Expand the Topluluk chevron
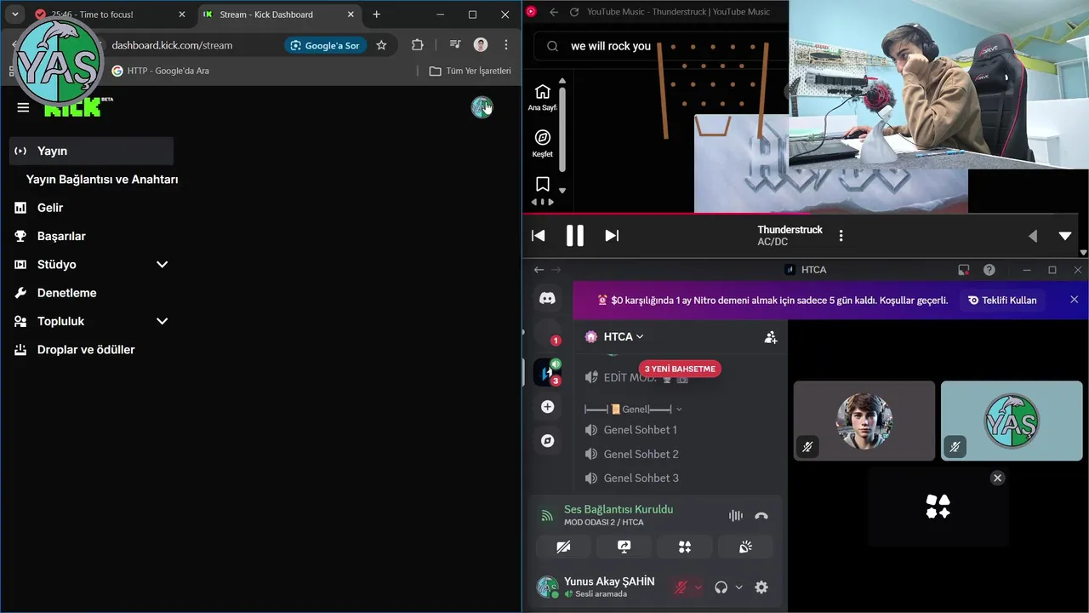Screen dimensions: 1089x613 tap(162, 322)
